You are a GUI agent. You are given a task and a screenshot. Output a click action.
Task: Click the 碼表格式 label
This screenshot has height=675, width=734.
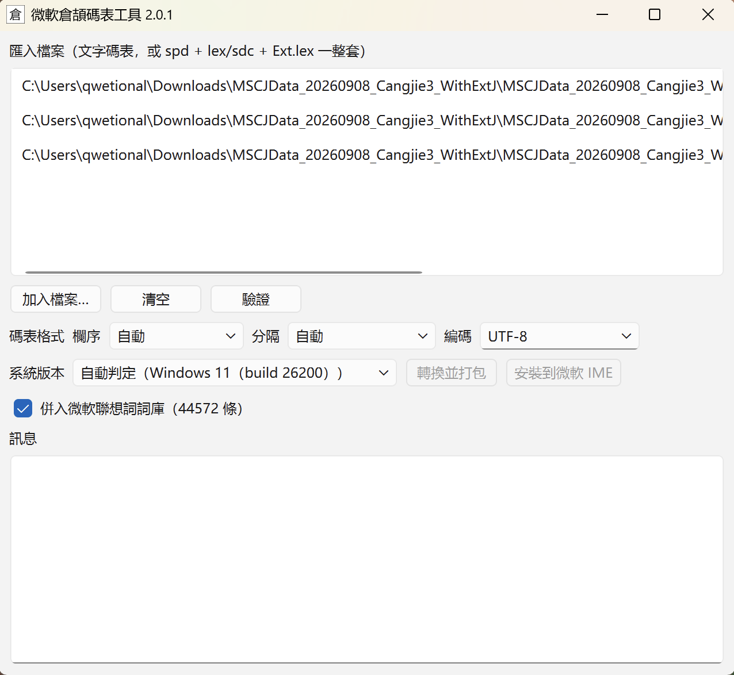click(37, 336)
